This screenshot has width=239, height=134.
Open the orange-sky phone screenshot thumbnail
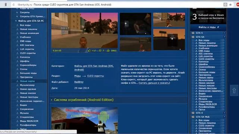pyautogui.click(x=169, y=39)
